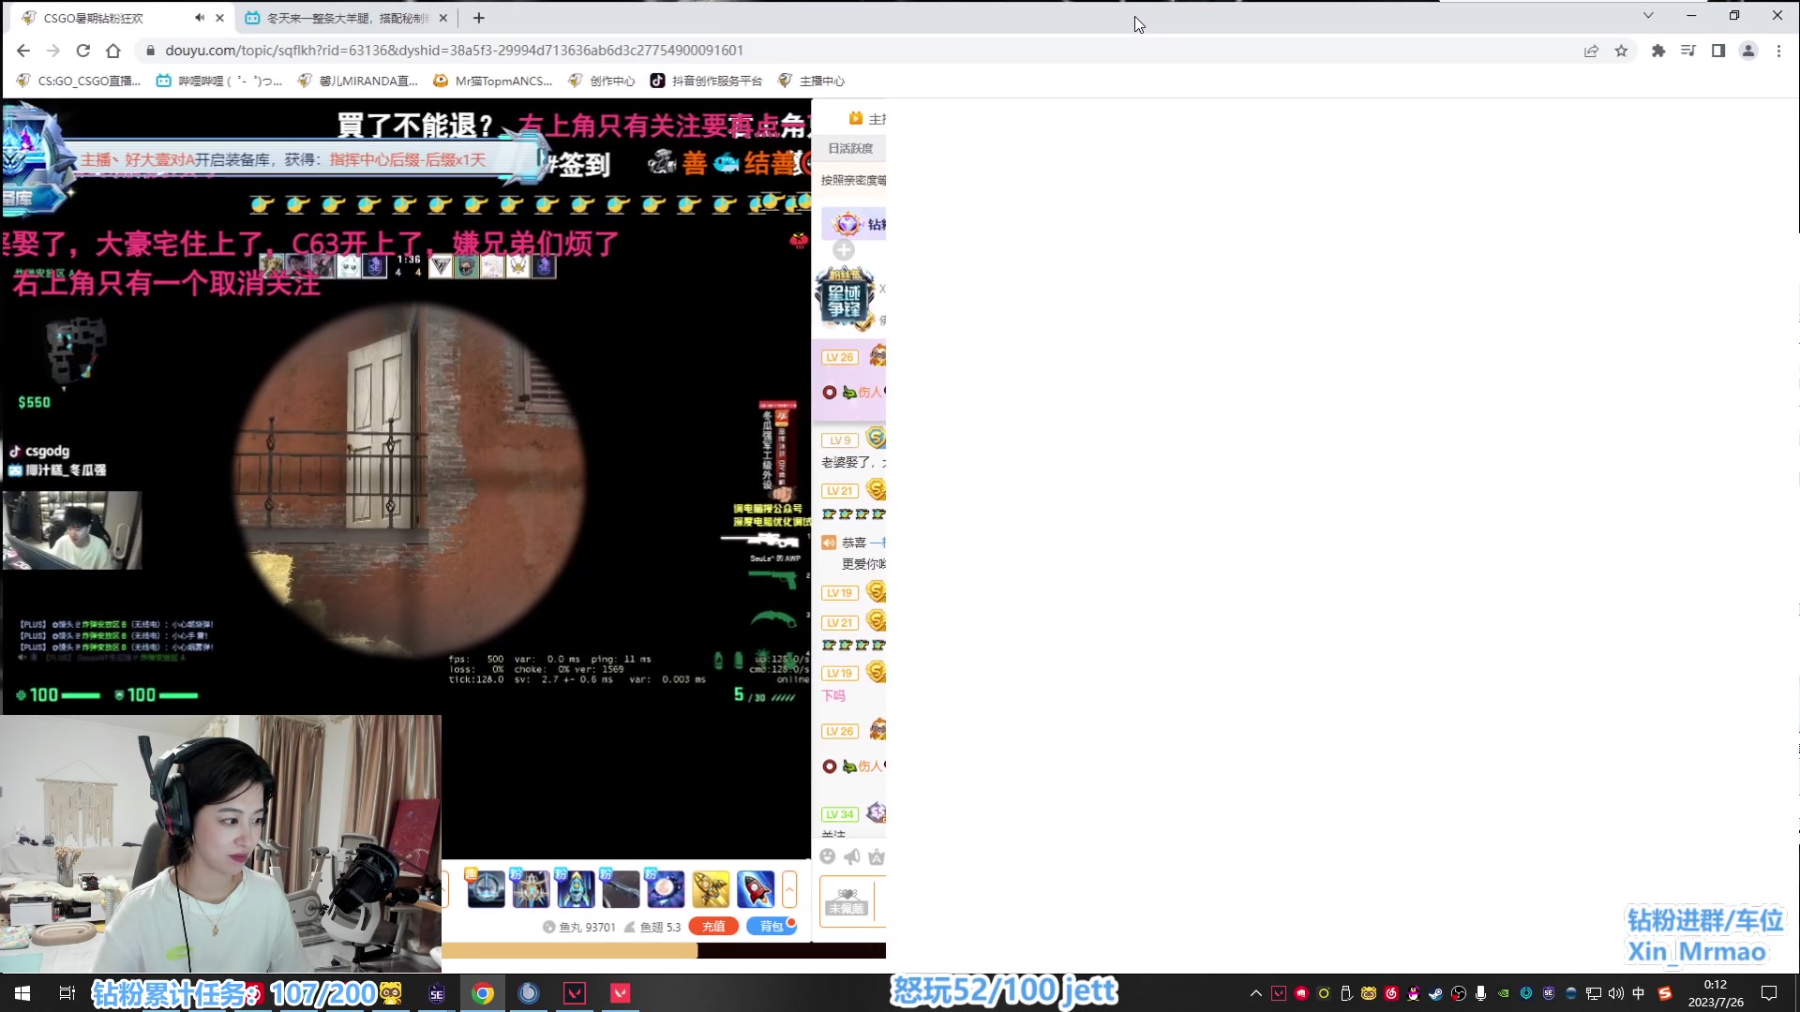Show hidden system tray icons

[1256, 993]
